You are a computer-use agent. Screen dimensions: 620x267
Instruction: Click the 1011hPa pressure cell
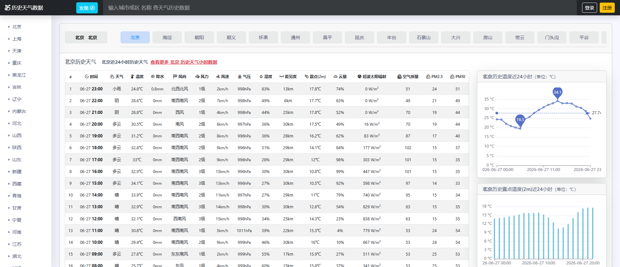pyautogui.click(x=244, y=230)
